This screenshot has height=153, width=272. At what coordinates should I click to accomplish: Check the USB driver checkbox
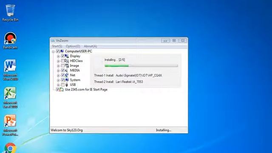(x=63, y=85)
